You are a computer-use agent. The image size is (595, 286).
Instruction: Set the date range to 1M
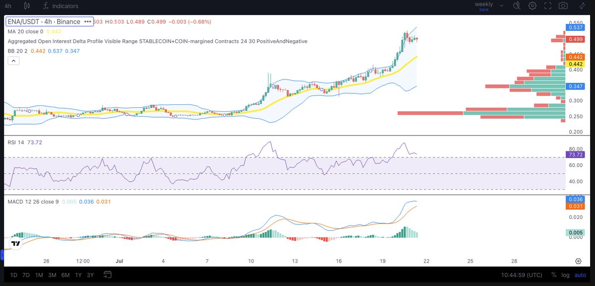coord(39,275)
